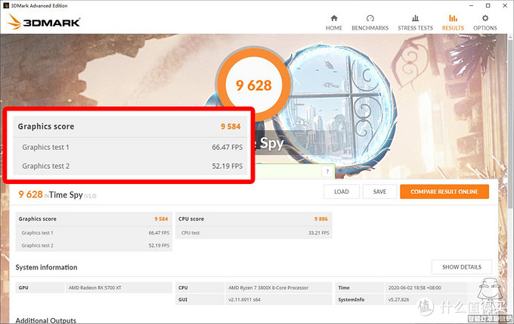Open the OPTIONS gear icon
The image size is (514, 324).
(x=485, y=18)
